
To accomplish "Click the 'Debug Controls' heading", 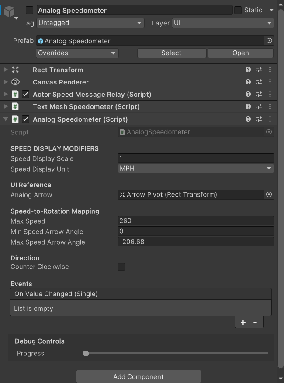I will point(40,341).
